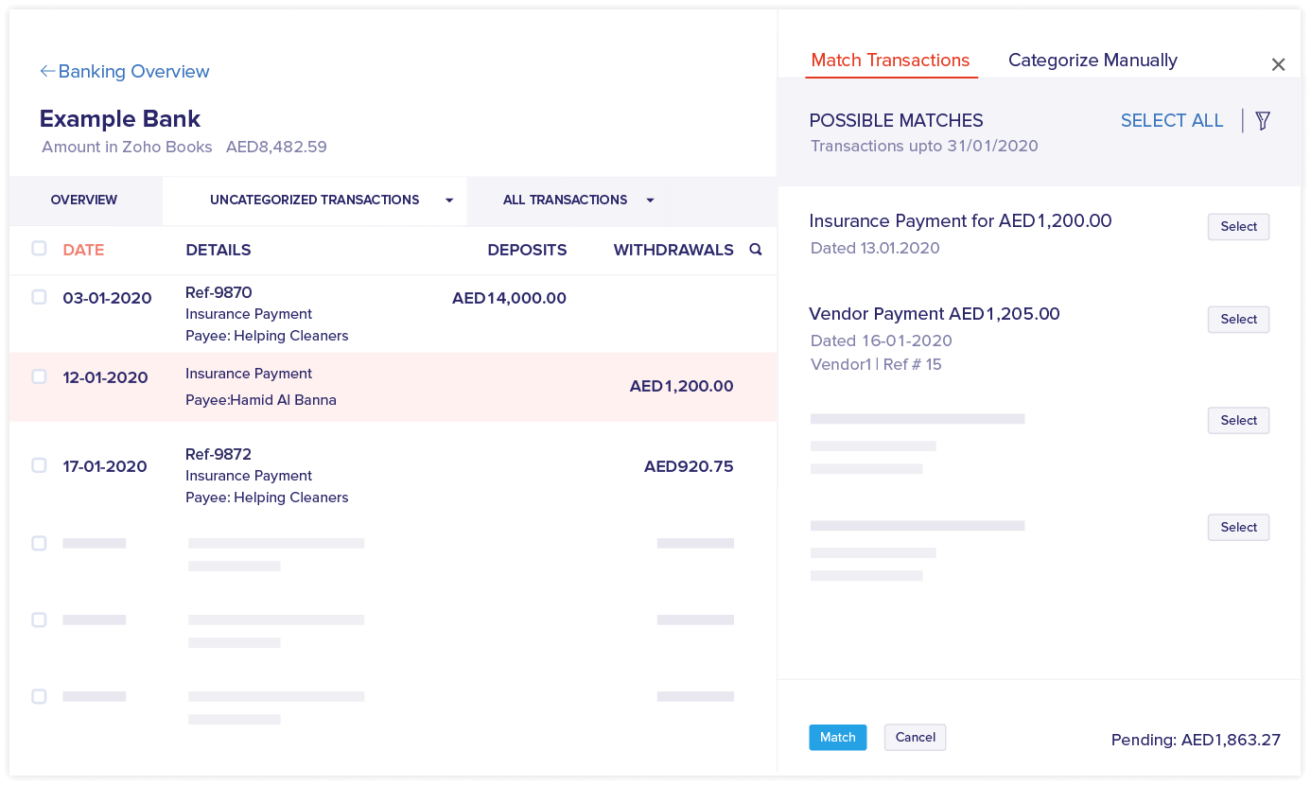The width and height of the screenshot is (1311, 786).
Task: Switch to Match Transactions tab
Action: click(x=891, y=61)
